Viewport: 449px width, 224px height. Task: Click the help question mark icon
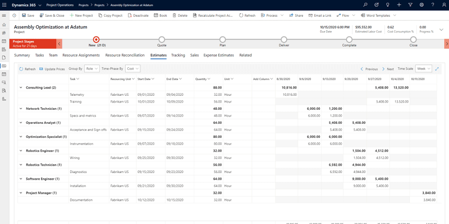pos(432,5)
